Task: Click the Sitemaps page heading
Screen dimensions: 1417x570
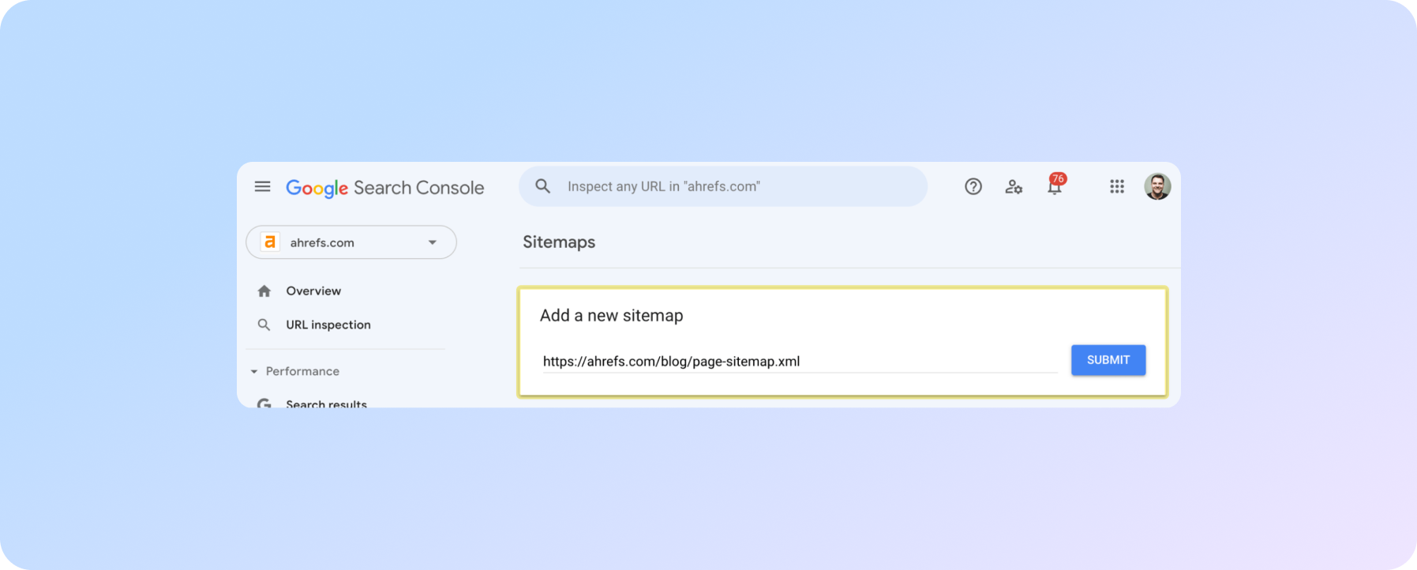Action: click(x=559, y=242)
